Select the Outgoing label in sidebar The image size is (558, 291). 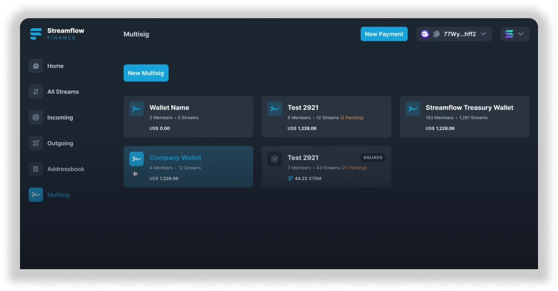(x=60, y=143)
